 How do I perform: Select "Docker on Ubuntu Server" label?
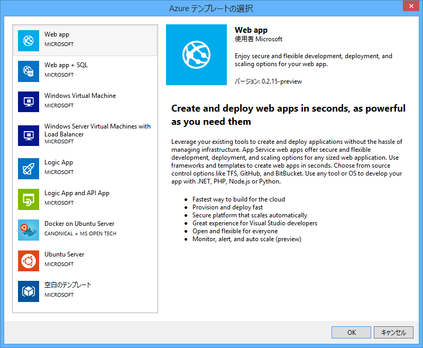[x=79, y=224]
